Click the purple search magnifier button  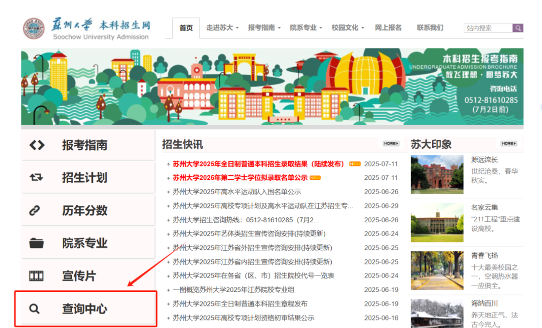point(518,28)
